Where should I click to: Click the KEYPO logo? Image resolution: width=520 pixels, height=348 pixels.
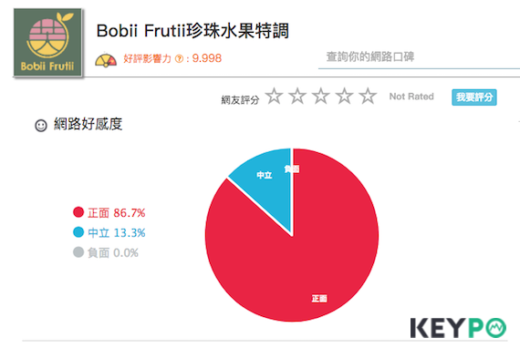coord(458,328)
